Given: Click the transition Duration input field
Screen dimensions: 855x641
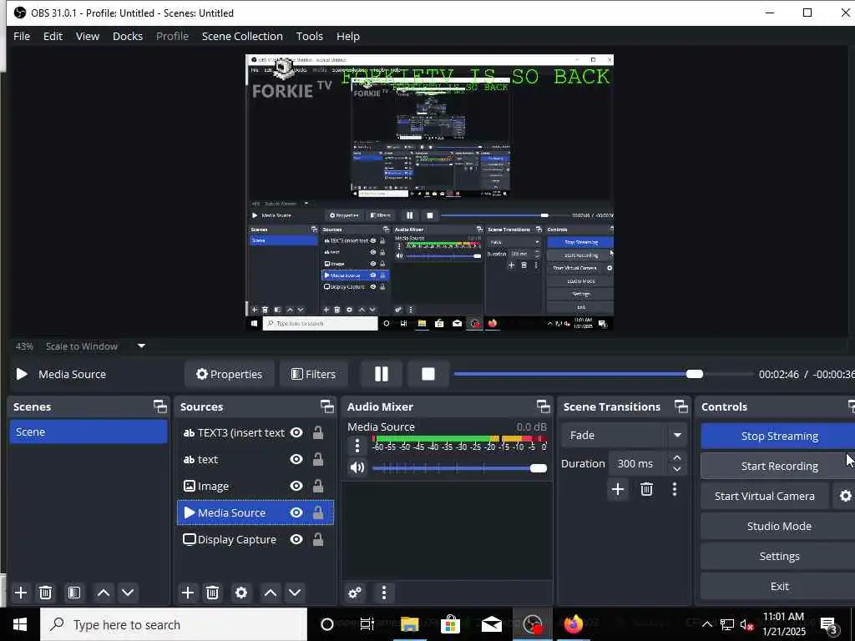Looking at the screenshot, I should point(638,463).
